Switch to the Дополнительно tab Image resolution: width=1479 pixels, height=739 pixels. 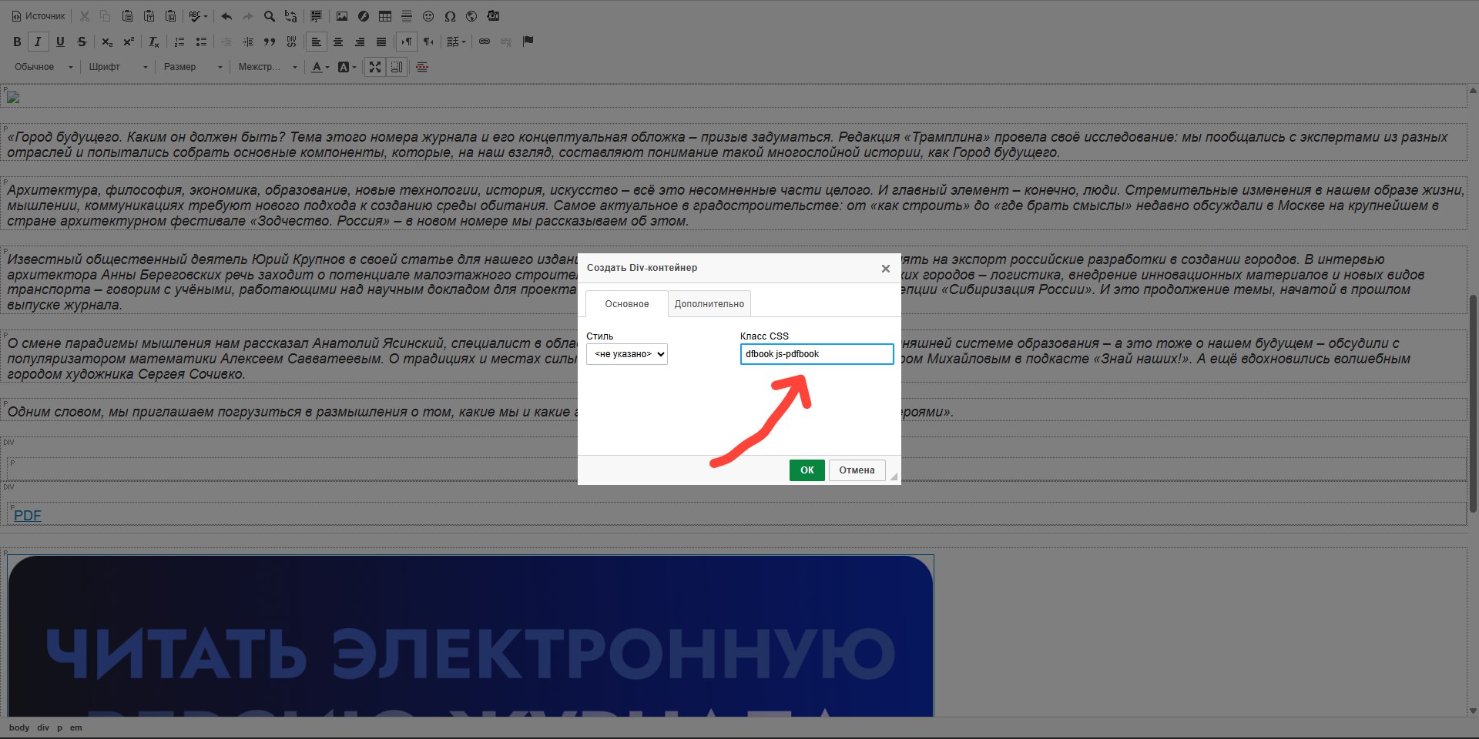point(709,304)
